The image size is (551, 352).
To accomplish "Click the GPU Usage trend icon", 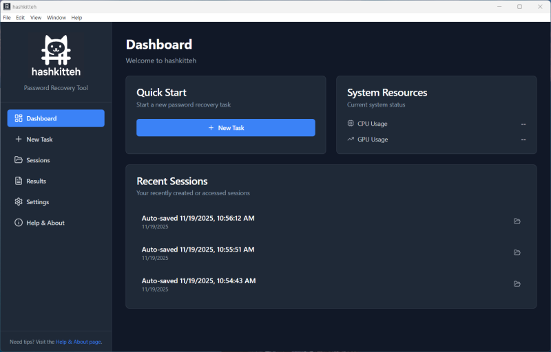I will [x=351, y=139].
